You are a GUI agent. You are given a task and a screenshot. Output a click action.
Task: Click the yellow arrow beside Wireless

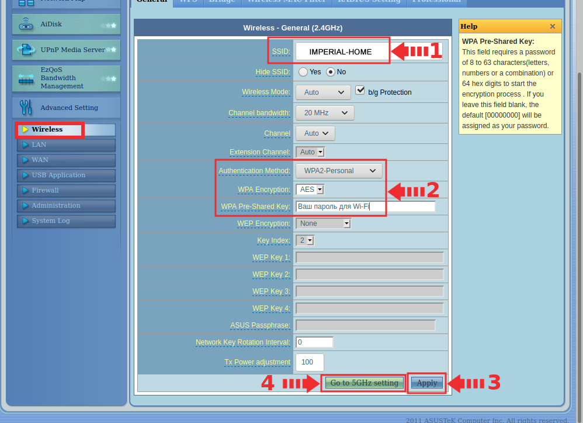(25, 130)
